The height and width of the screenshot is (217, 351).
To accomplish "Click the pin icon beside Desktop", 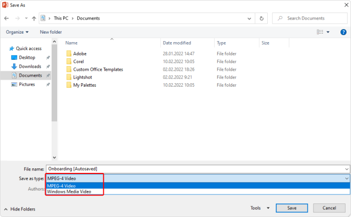I will (48, 58).
